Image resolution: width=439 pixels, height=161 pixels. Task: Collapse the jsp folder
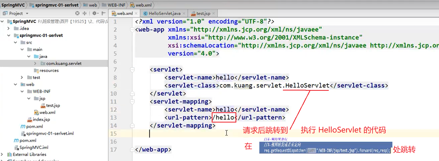(x=29, y=98)
